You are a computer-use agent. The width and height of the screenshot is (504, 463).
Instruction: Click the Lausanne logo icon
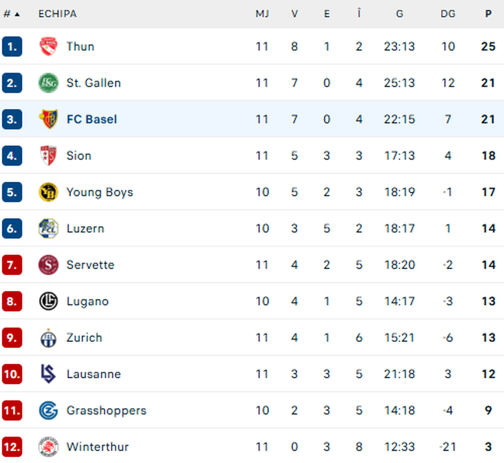pos(48,374)
